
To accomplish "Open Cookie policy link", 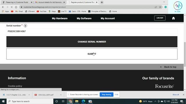I will pos(15,86).
